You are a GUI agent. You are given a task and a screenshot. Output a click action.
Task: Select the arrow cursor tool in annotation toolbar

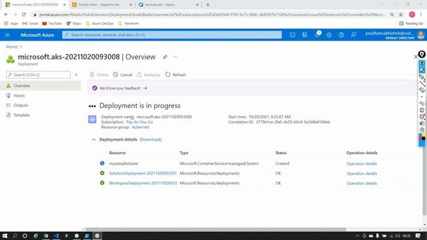tap(422, 70)
